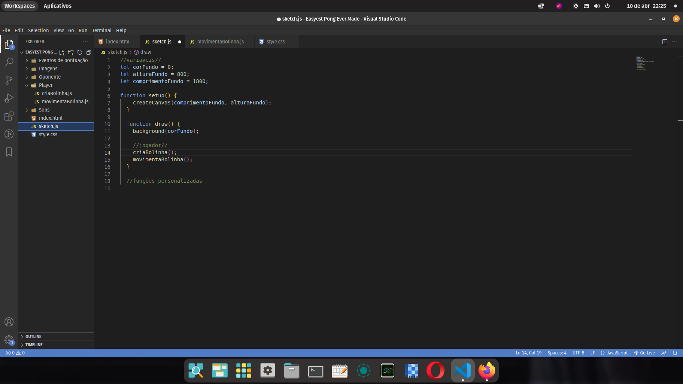The height and width of the screenshot is (384, 683).
Task: Open the File menu
Action: (6, 31)
